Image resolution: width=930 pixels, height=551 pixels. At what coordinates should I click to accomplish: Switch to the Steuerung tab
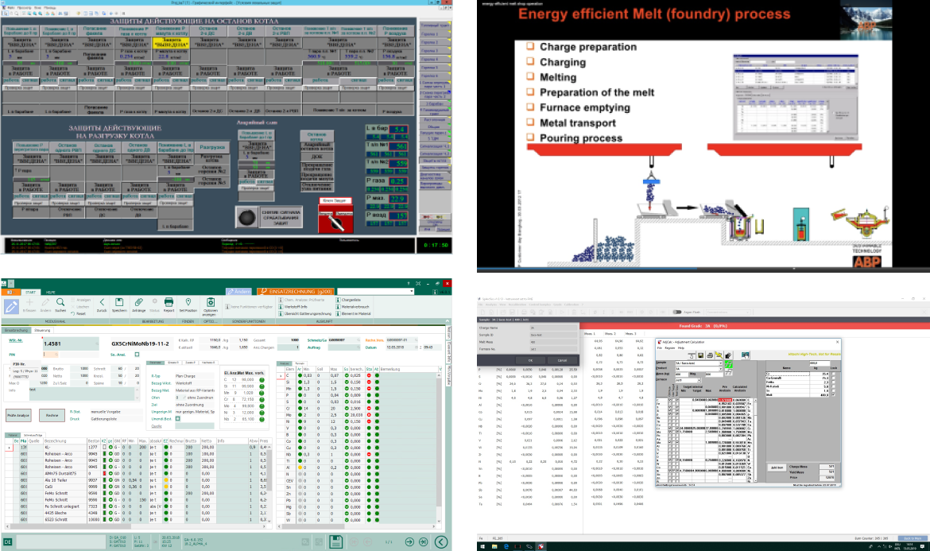[x=42, y=331]
